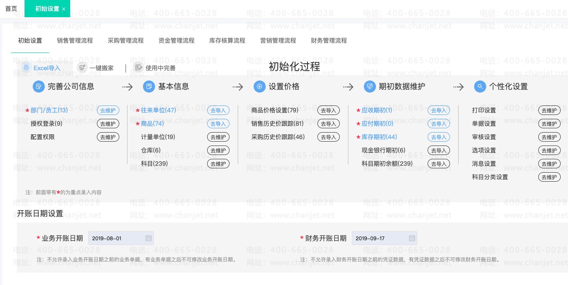Click the 期初数据维护 step icon
Viewport: 568px width, 285px height.
pos(369,87)
